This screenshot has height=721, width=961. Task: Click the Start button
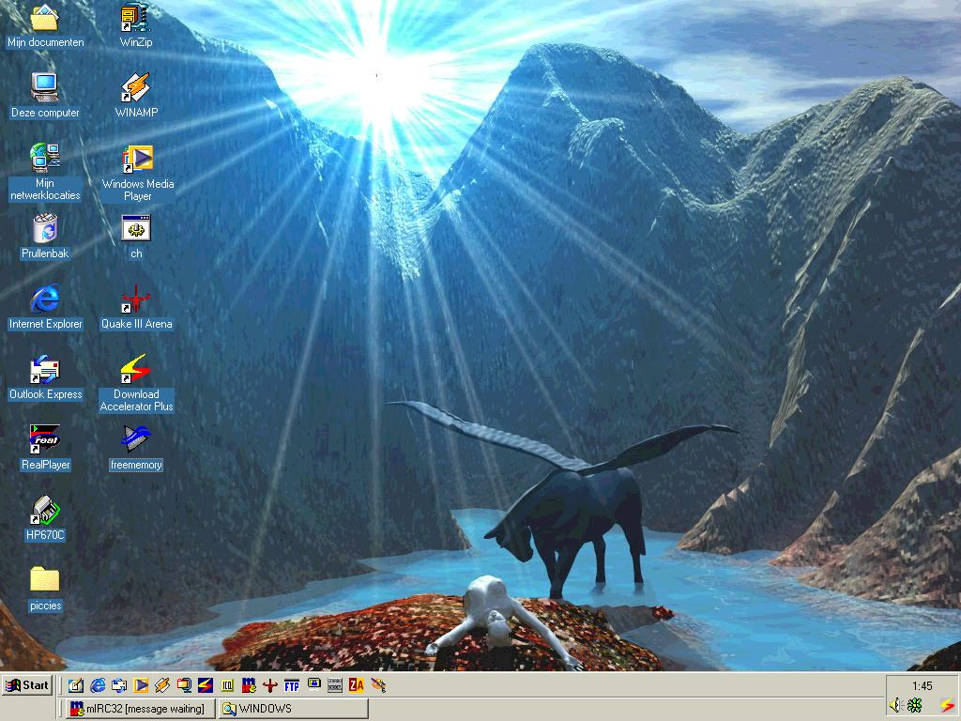pyautogui.click(x=27, y=685)
